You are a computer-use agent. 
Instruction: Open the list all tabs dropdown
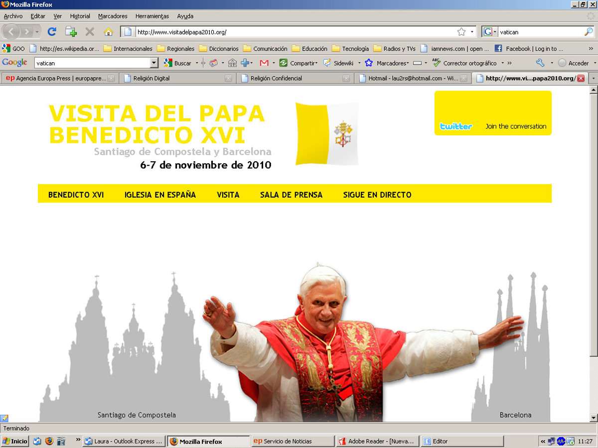593,78
